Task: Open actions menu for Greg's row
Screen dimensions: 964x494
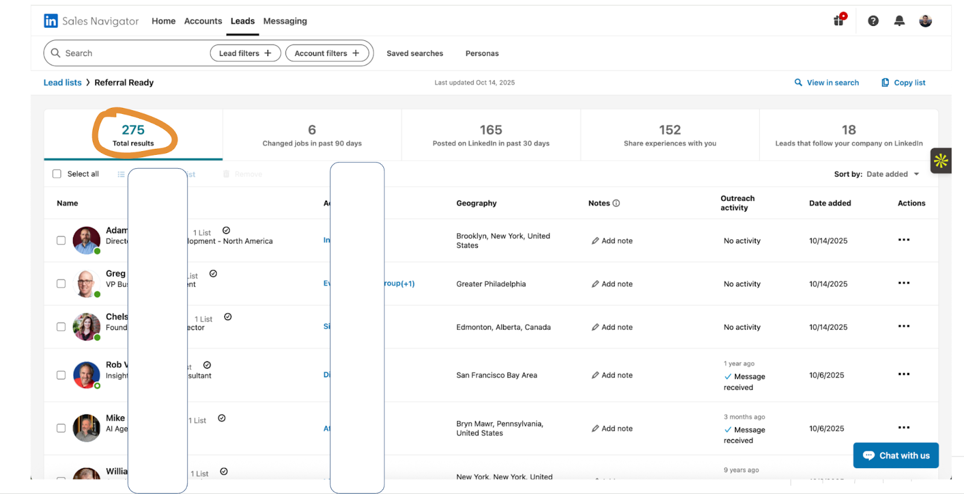Action: (904, 283)
